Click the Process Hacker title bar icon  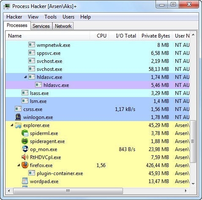7,6
